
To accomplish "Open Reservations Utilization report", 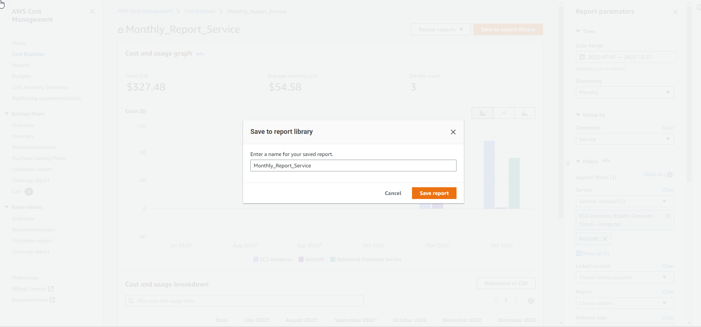I will click(32, 241).
